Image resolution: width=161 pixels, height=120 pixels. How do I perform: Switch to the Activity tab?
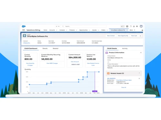tap(125, 48)
